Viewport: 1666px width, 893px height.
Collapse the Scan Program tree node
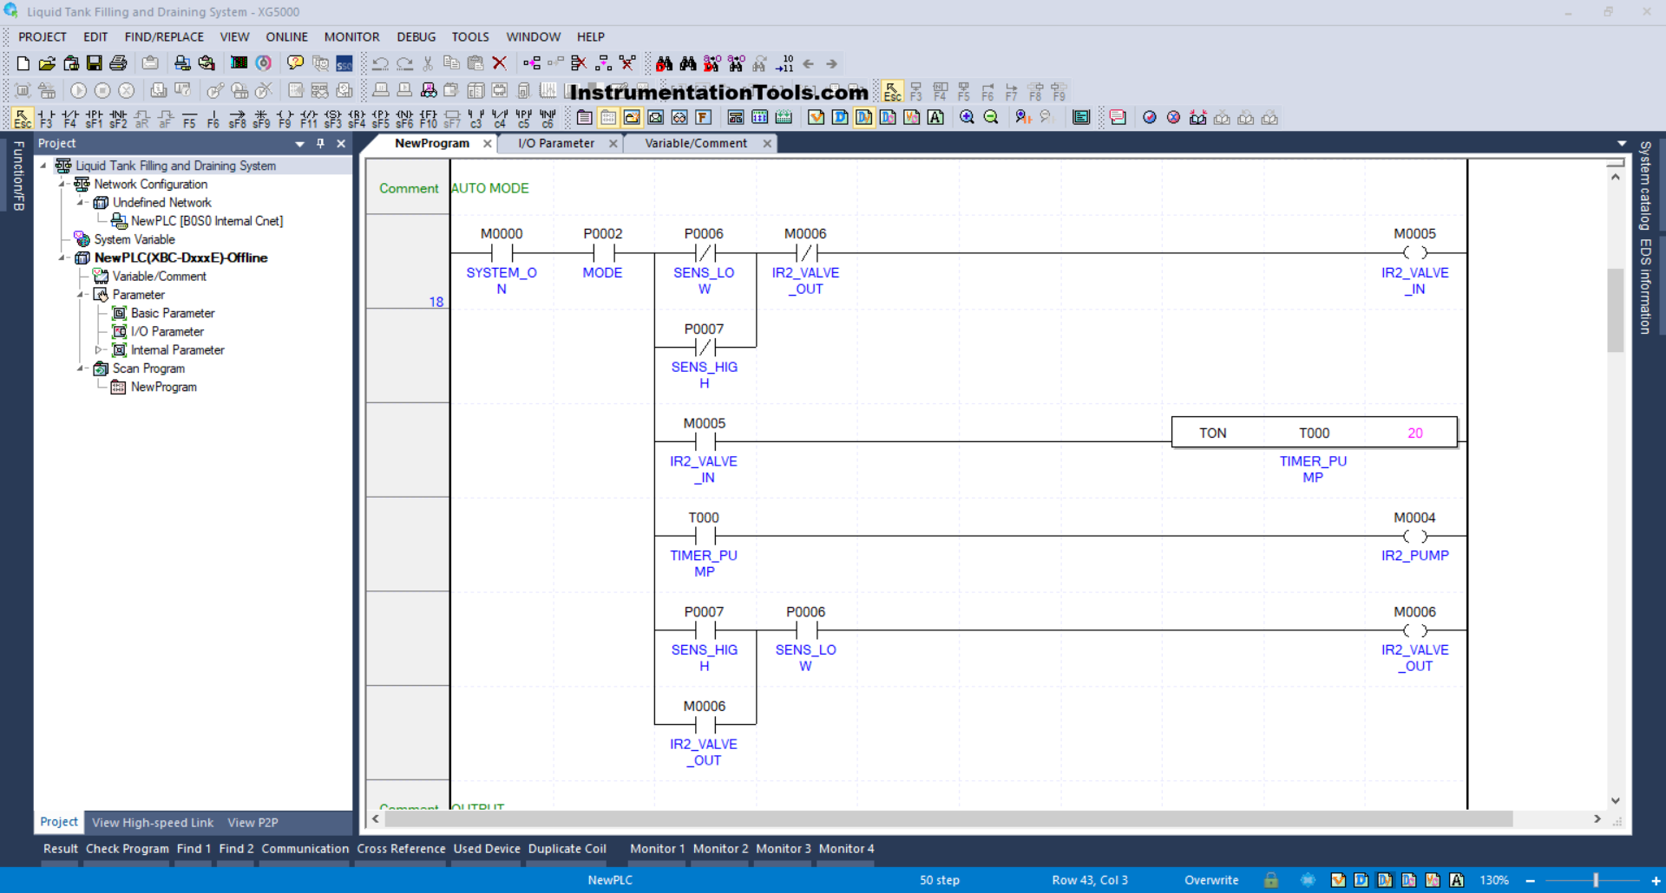(82, 368)
